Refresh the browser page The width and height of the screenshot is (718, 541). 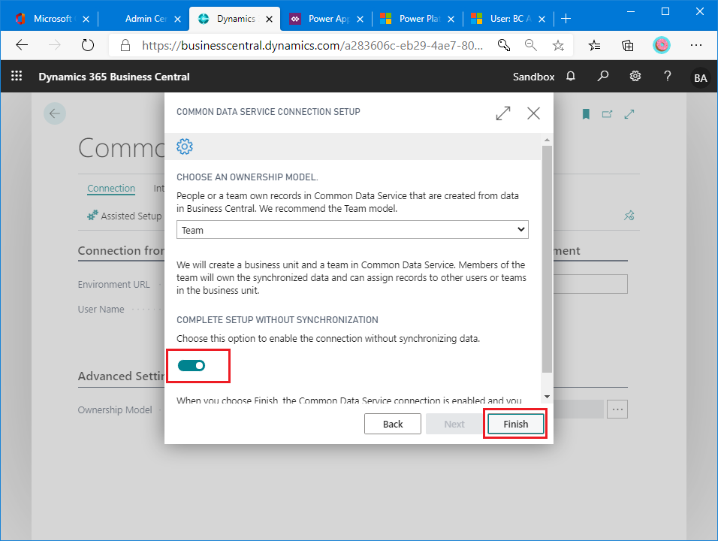coord(87,45)
